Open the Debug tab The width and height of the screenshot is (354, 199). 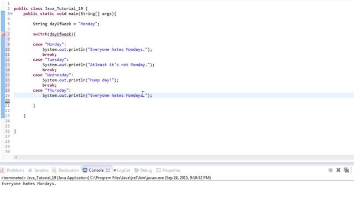[143, 170]
